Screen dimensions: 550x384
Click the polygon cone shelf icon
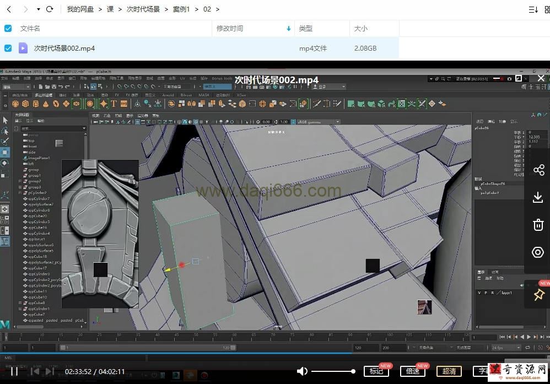(x=46, y=104)
